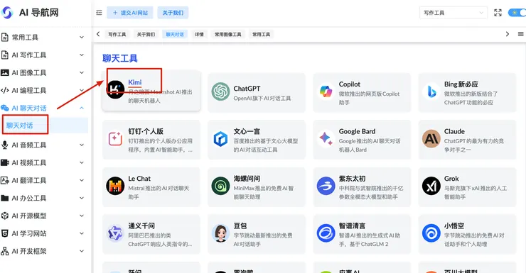The height and width of the screenshot is (273, 526).
Task: Click the 海螺问问 logo icon
Action: point(220,186)
